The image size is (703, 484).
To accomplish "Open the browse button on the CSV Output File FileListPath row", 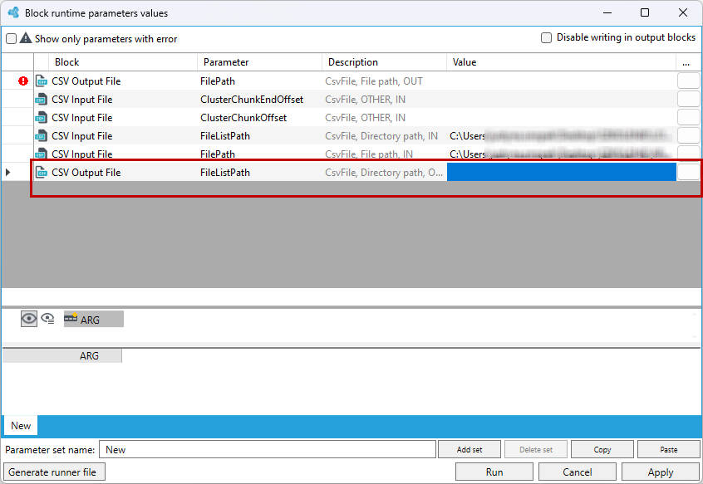I will [x=688, y=172].
